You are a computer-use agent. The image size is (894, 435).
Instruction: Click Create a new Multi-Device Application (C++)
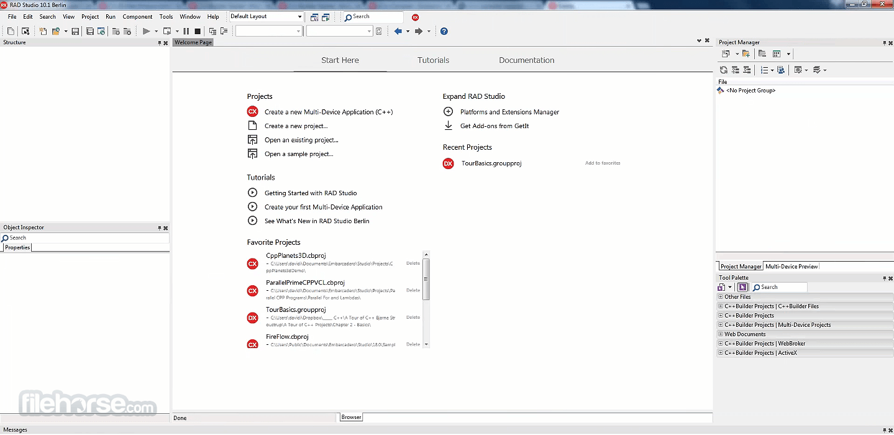(x=329, y=112)
